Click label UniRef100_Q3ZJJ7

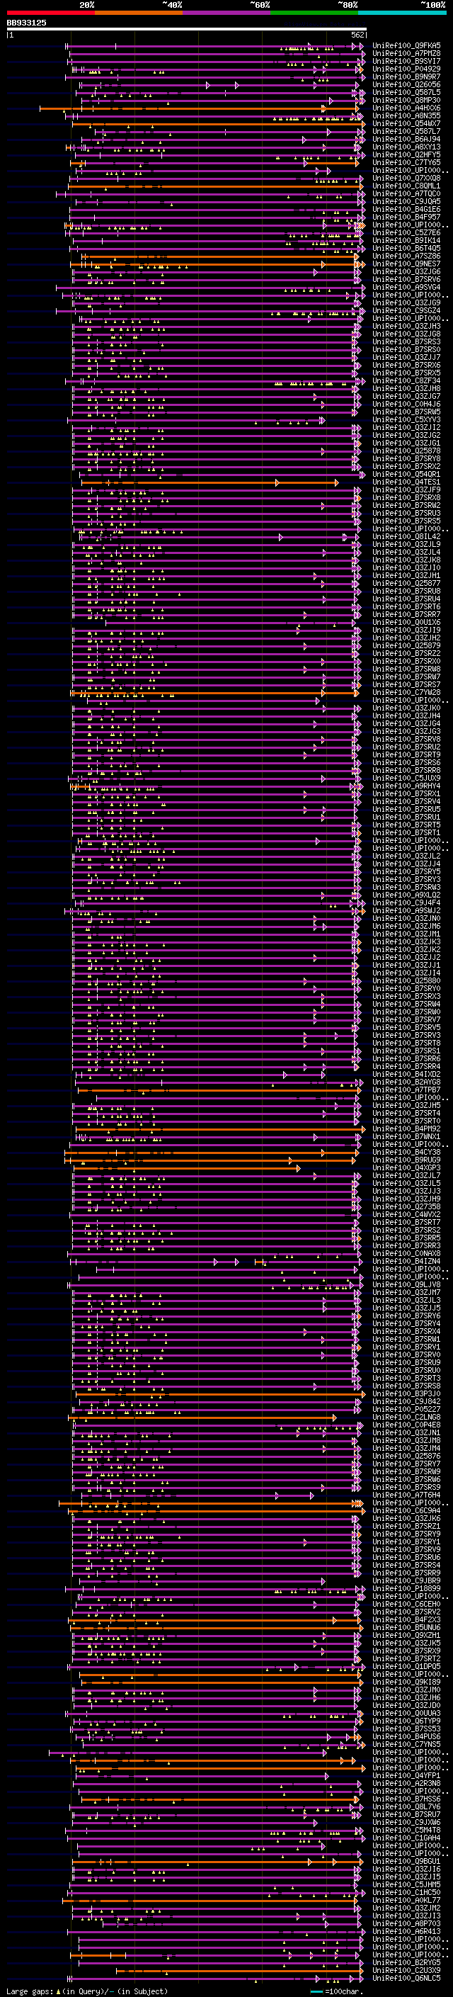tap(406, 357)
